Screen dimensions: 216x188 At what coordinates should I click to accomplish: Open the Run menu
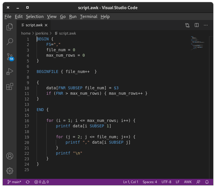(73, 17)
